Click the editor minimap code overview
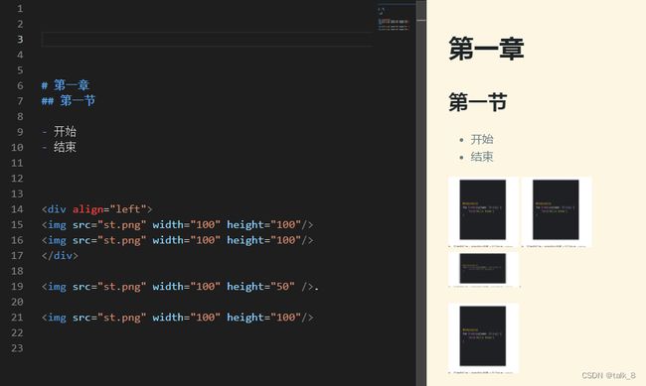 394,20
